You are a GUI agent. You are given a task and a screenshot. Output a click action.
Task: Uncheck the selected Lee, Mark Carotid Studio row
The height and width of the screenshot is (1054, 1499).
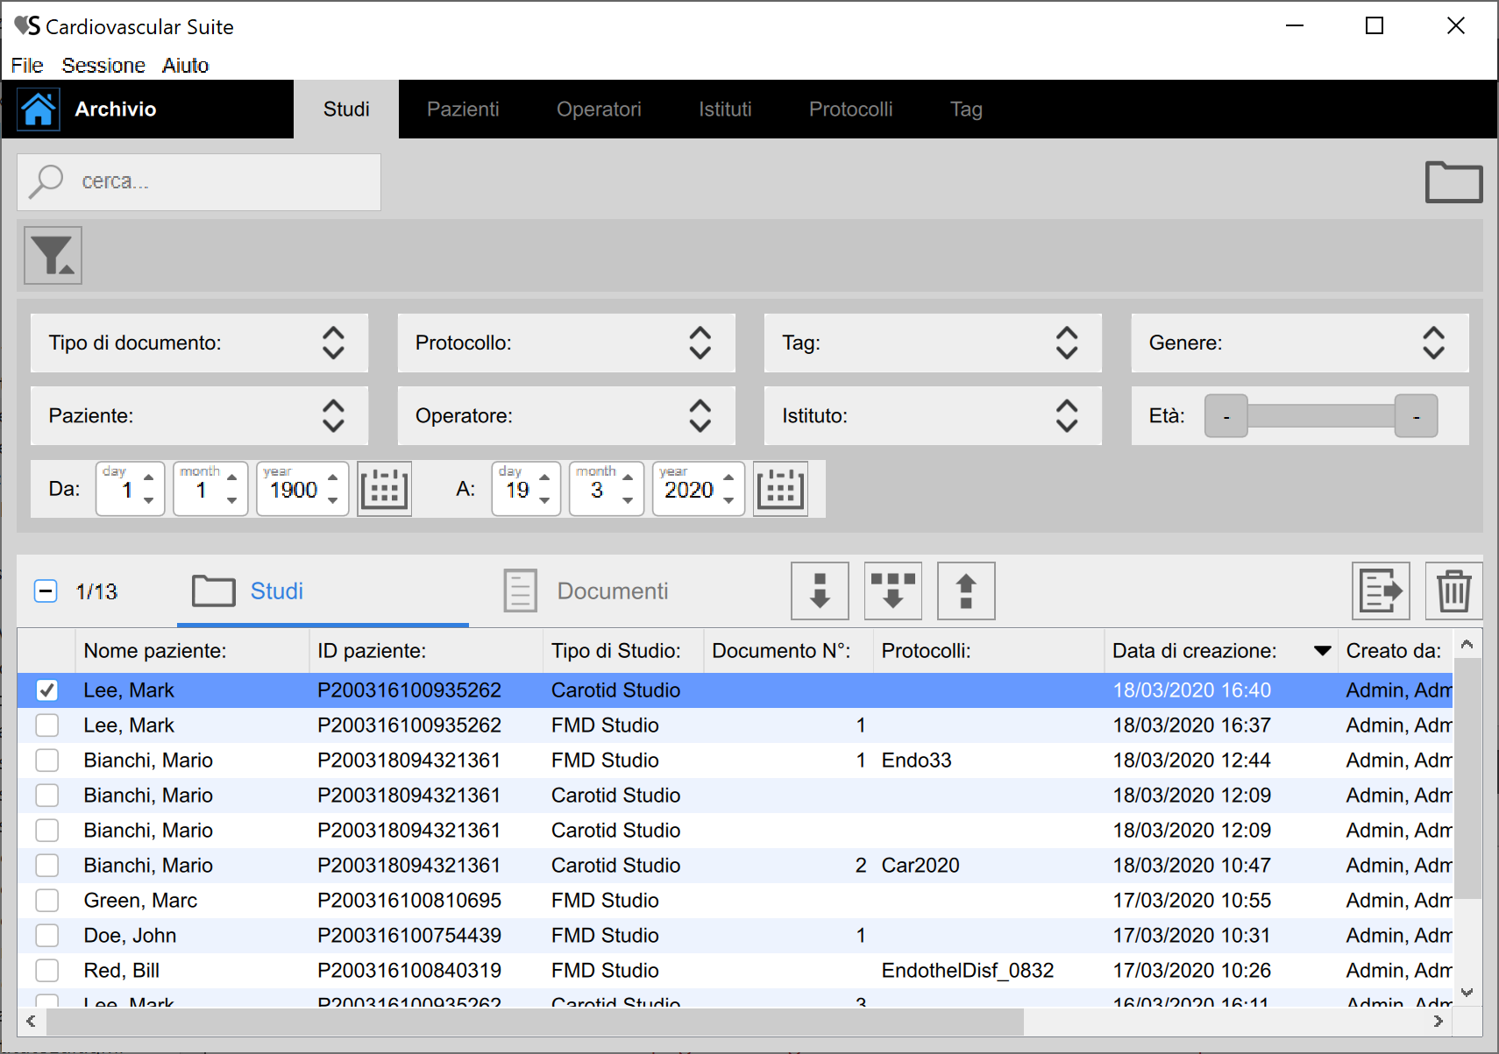click(x=47, y=690)
